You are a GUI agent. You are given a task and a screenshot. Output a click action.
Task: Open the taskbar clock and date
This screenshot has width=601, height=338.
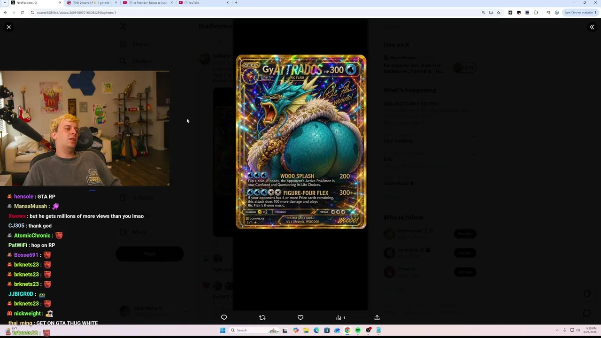coord(591,330)
